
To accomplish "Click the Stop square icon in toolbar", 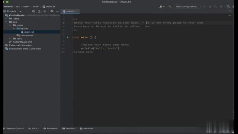I will click(x=221, y=7).
